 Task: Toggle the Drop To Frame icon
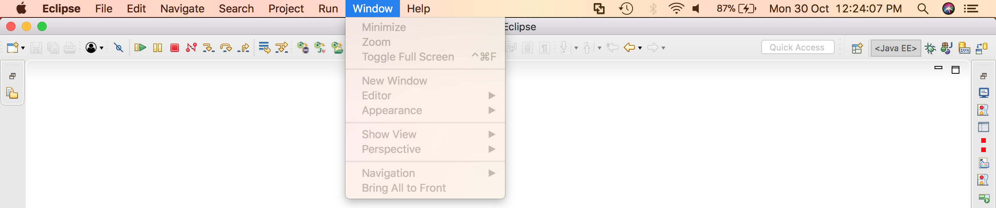coord(265,48)
